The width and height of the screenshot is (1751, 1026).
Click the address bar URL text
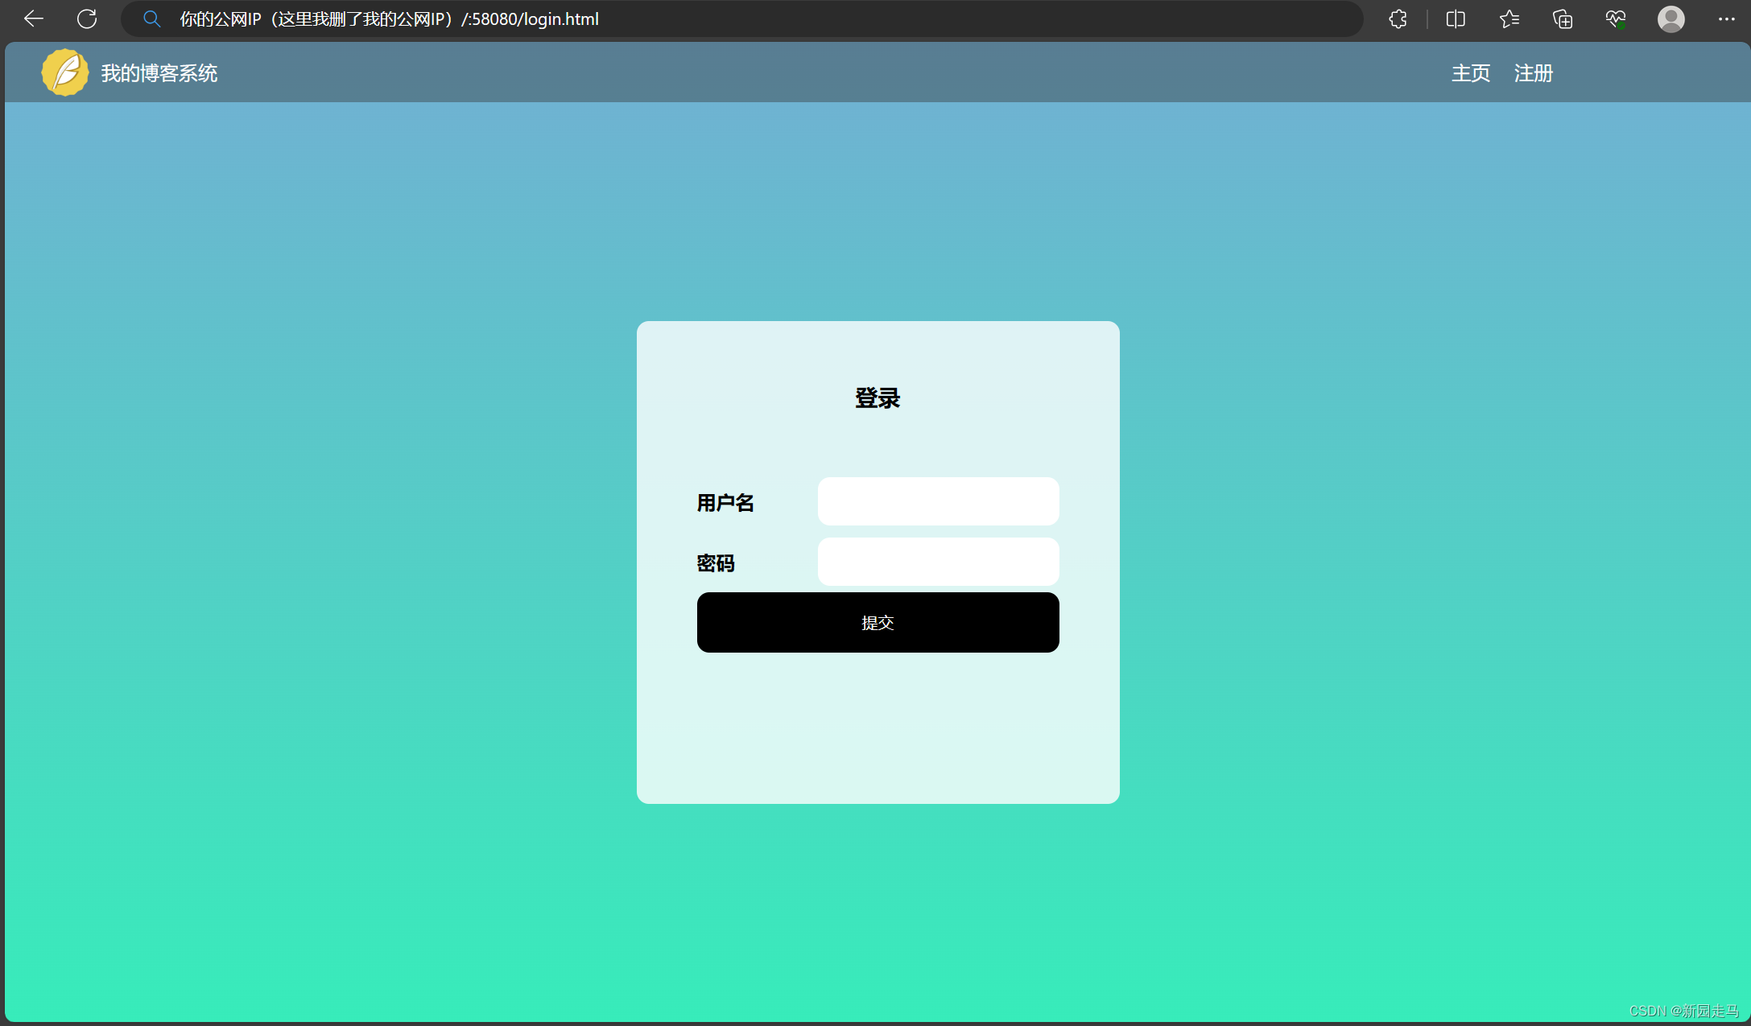coord(389,19)
